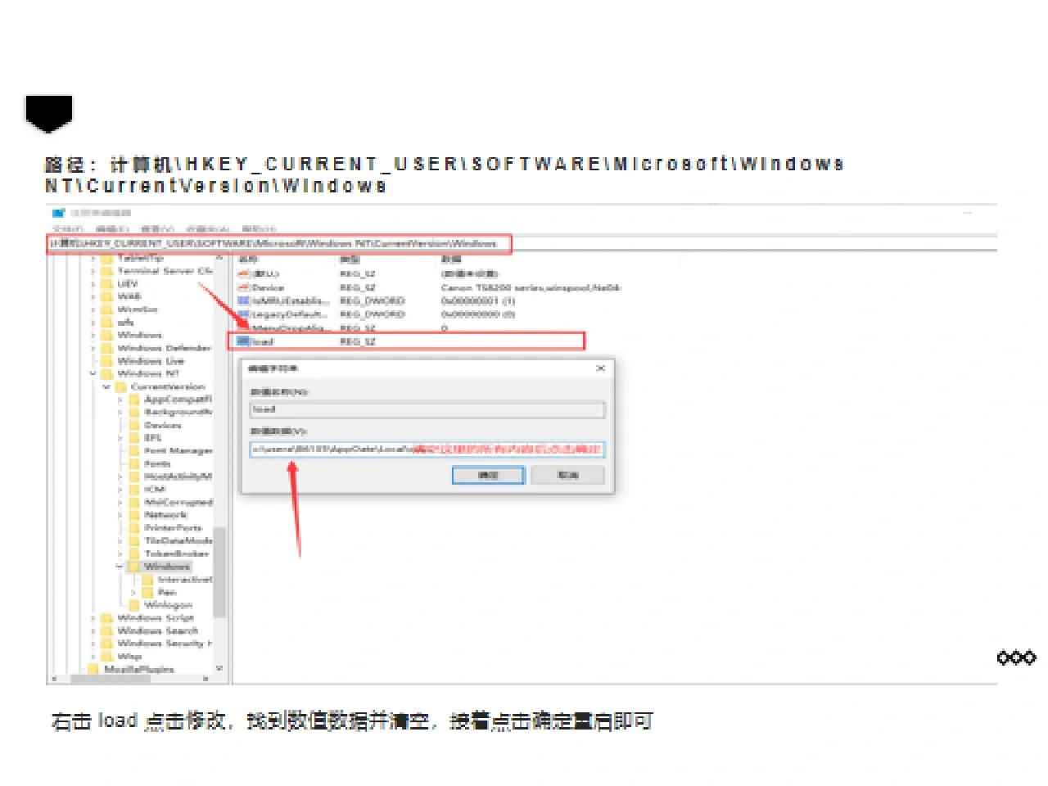The width and height of the screenshot is (1048, 786).
Task: Open the 文件 menu
Action: [68, 229]
